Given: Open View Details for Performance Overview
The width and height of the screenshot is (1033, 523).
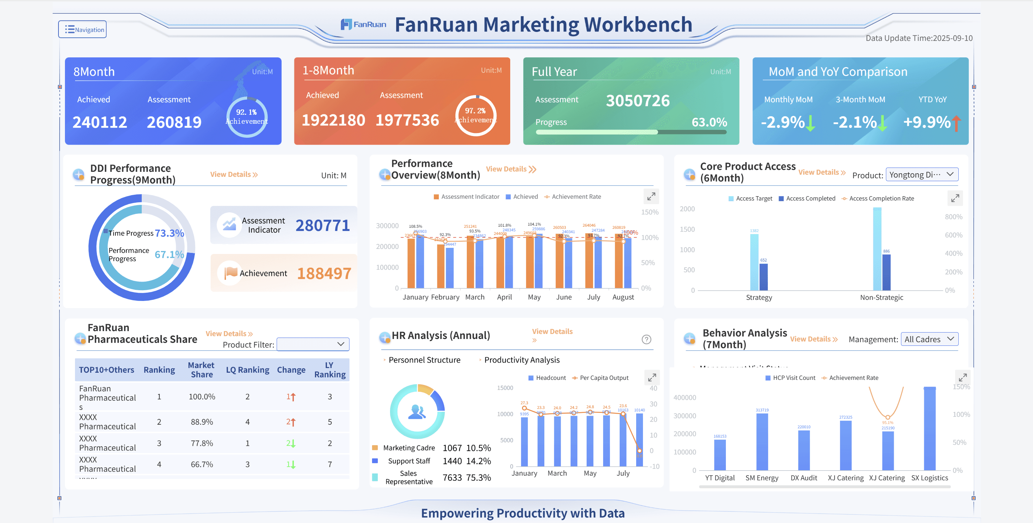Looking at the screenshot, I should point(511,169).
